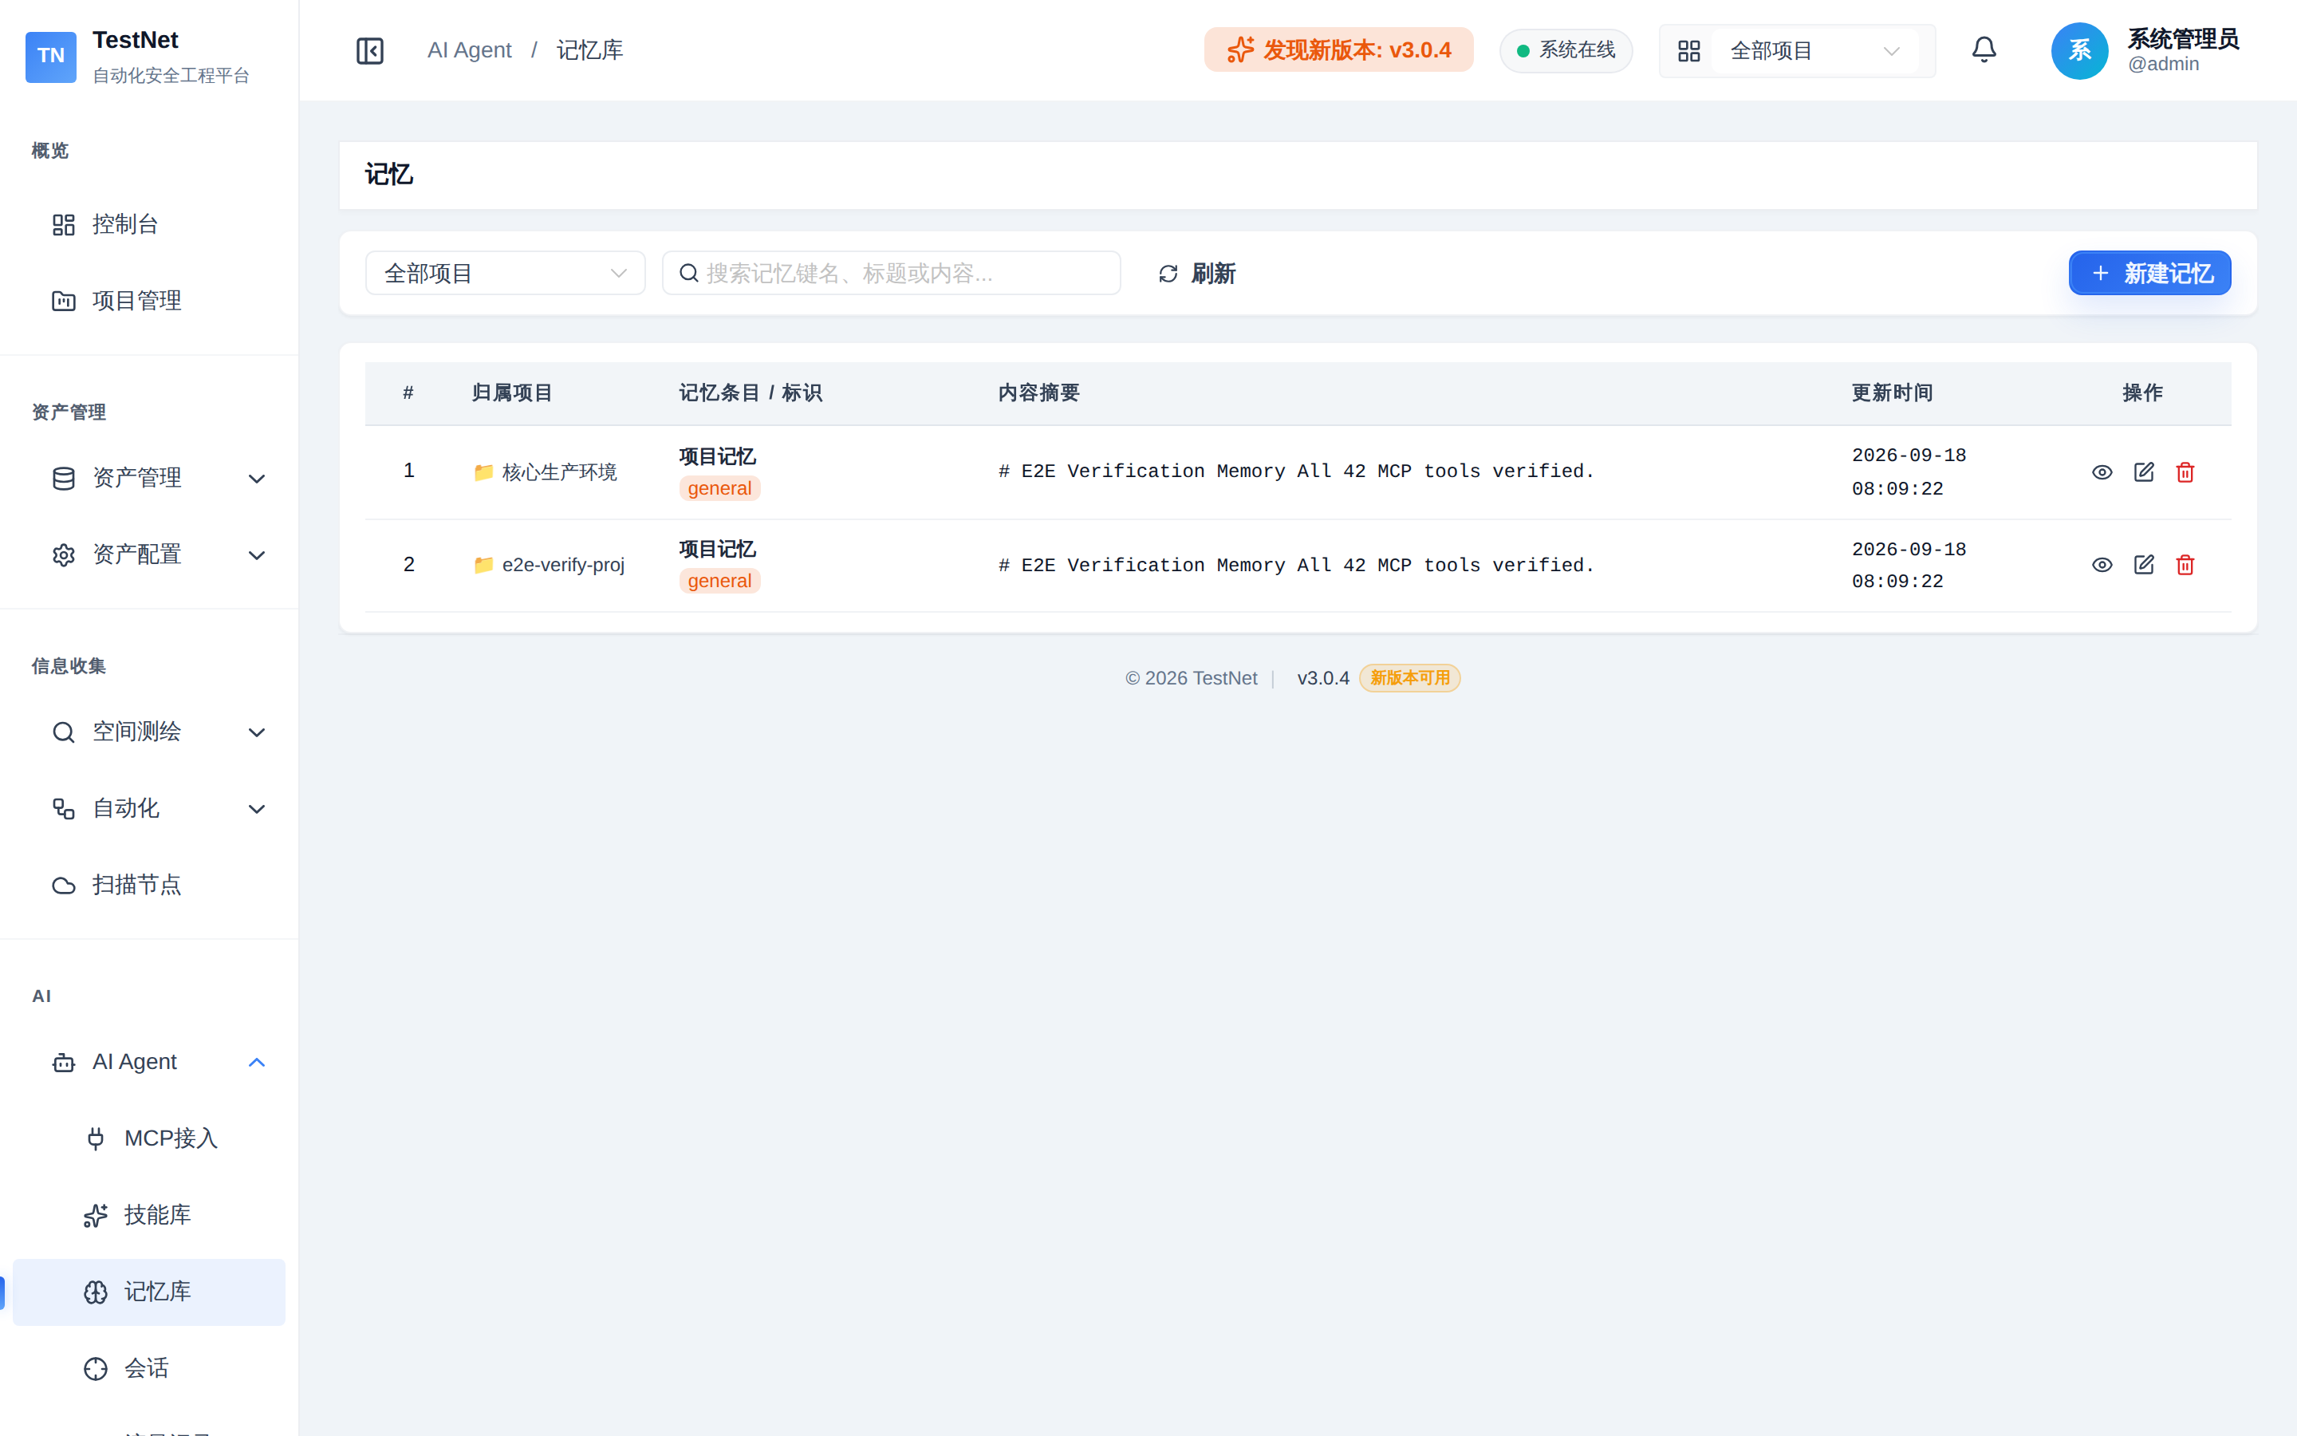Click the 更新时间 column header

pos(1892,393)
